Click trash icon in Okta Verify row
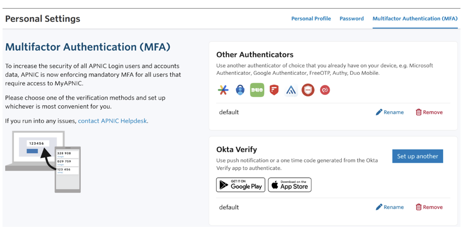463x231 pixels. tap(418, 207)
